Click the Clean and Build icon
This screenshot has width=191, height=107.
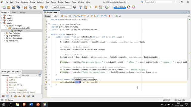coord(86,7)
